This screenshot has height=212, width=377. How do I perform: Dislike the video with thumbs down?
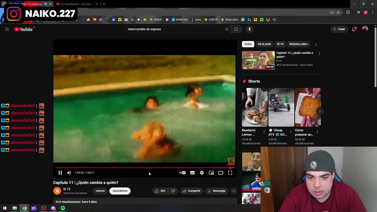click(x=173, y=191)
